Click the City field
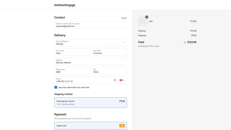The width and height of the screenshot is (231, 130). (x=109, y=71)
